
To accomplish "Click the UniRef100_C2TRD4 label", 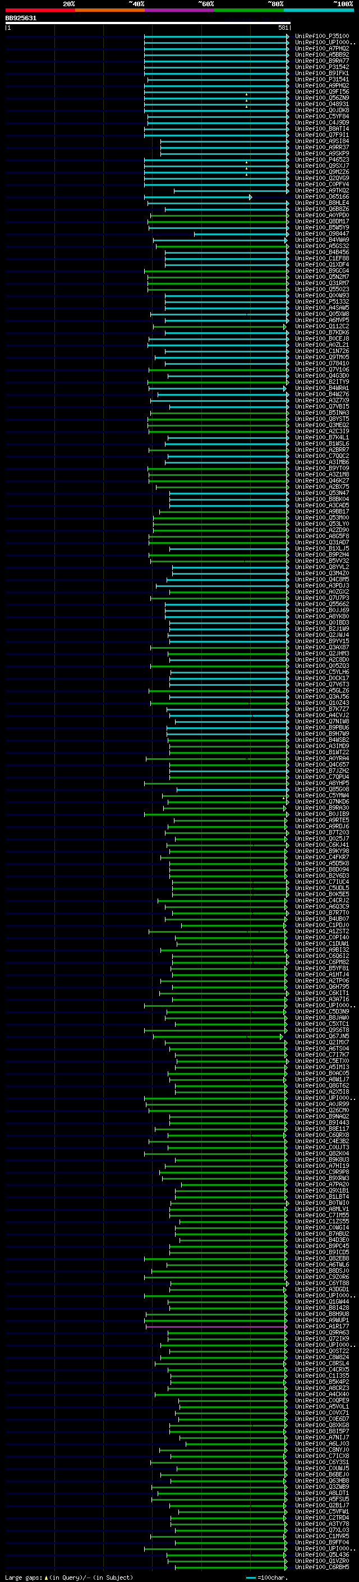I will pyautogui.click(x=321, y=1517).
